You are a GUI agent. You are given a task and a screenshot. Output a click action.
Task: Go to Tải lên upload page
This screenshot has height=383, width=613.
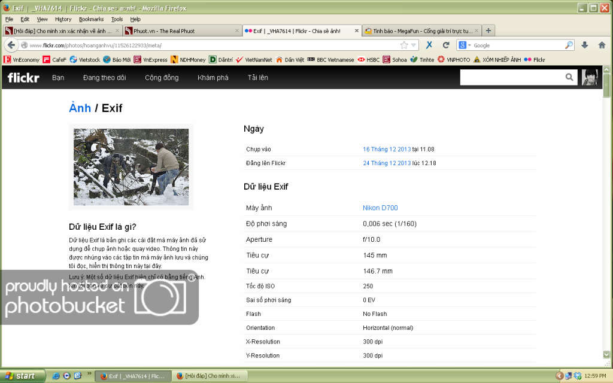(x=257, y=78)
